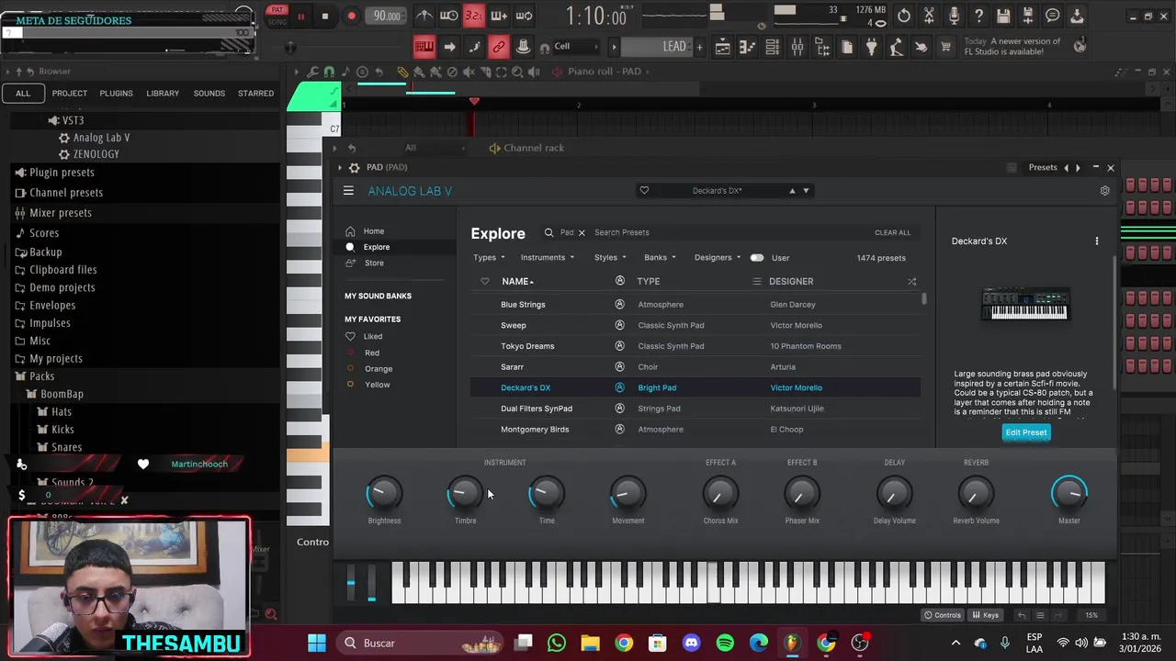1176x661 pixels.
Task: Open the channel rack view icon
Action: click(772, 47)
